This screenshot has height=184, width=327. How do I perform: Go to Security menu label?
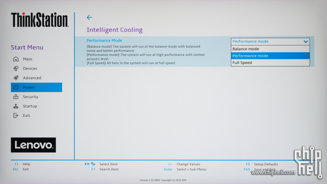pos(31,97)
